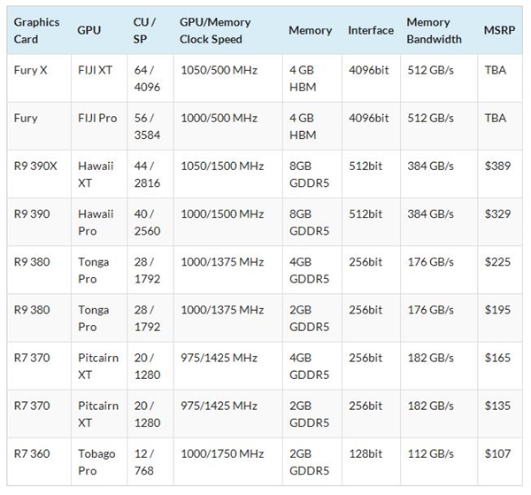
Task: Select the "112 GB/s" bandwidth cell
Action: click(430, 454)
